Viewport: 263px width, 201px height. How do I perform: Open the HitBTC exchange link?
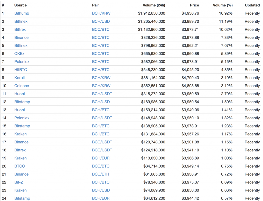coord(21,70)
